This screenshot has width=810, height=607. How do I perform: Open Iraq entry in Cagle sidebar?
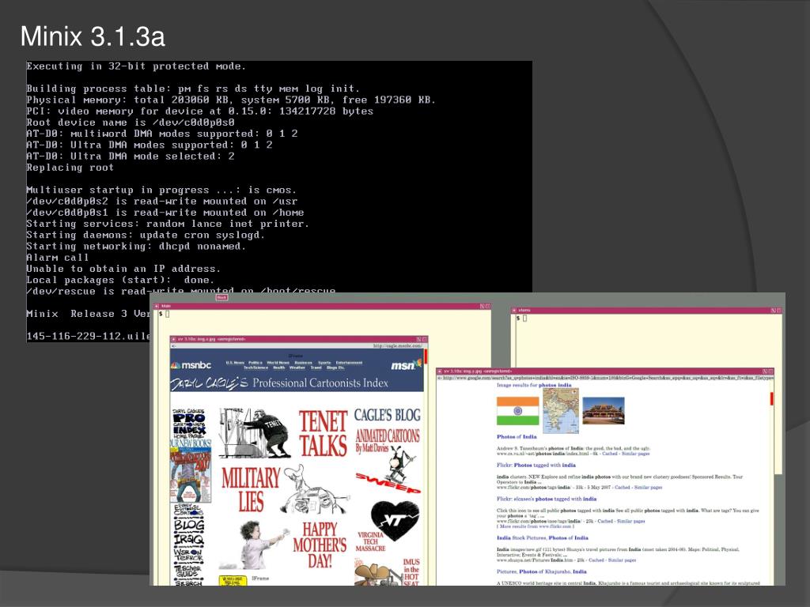pyautogui.click(x=189, y=540)
